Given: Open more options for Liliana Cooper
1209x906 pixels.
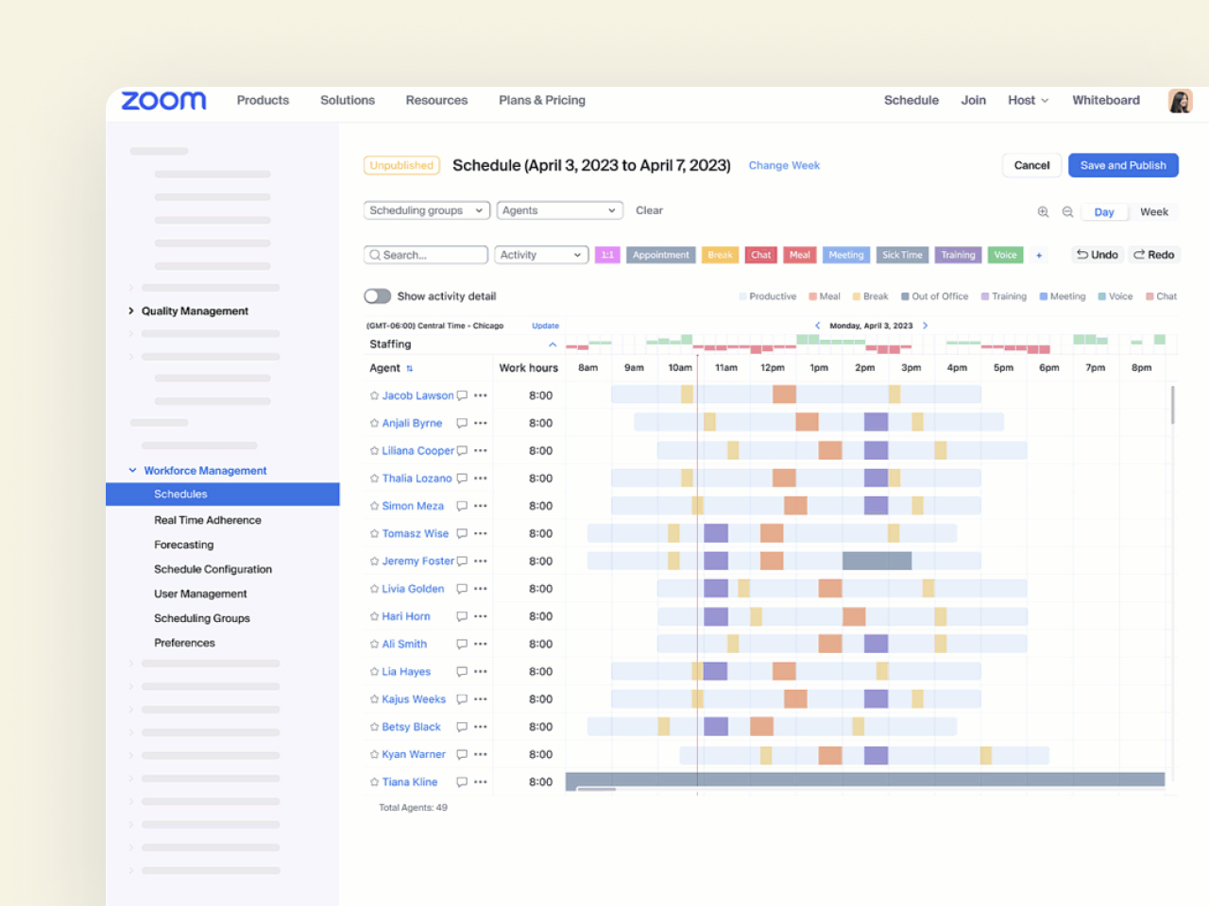Looking at the screenshot, I should (481, 451).
